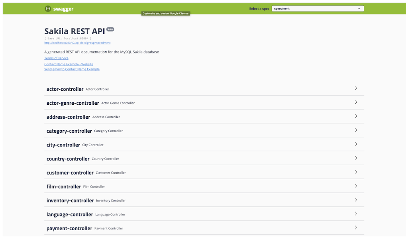Open the api-docs speedment URL link
This screenshot has width=408, height=239.
(x=77, y=43)
